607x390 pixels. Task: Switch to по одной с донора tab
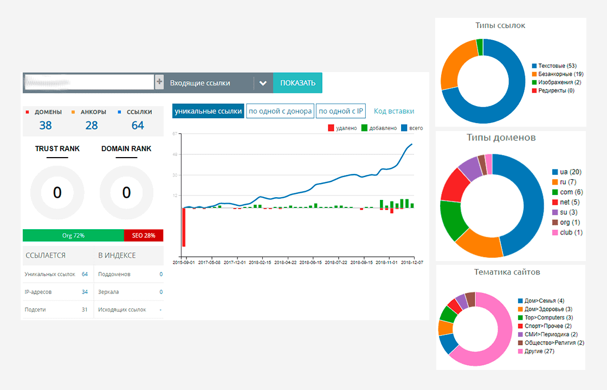280,111
